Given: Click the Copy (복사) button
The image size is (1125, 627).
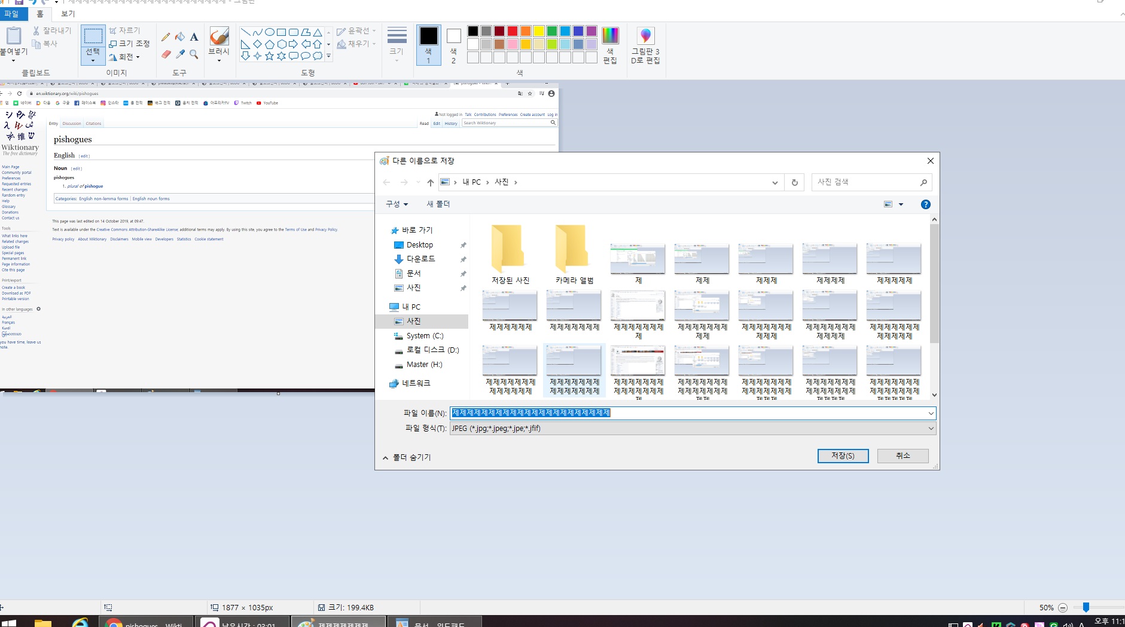Looking at the screenshot, I should coord(45,44).
